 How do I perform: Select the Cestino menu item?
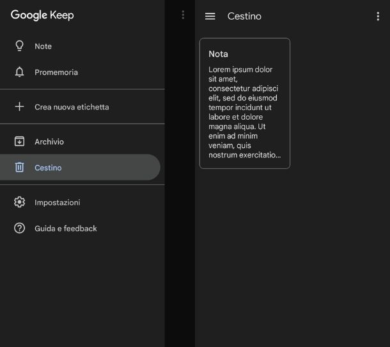click(x=80, y=167)
